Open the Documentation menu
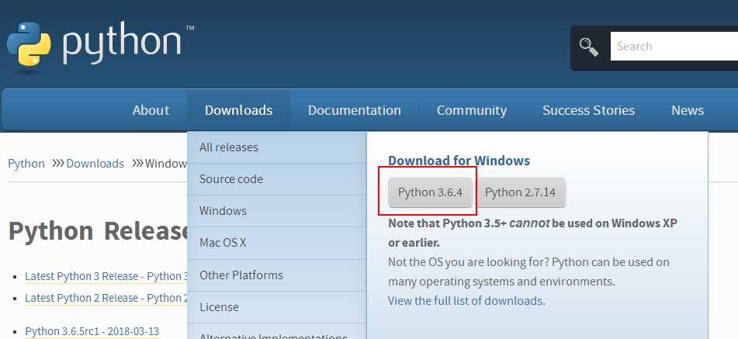This screenshot has width=738, height=339. tap(355, 110)
